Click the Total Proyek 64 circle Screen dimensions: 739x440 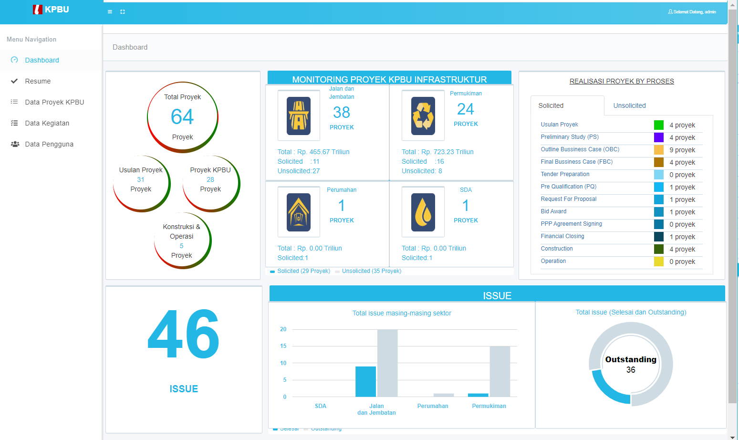click(x=182, y=117)
